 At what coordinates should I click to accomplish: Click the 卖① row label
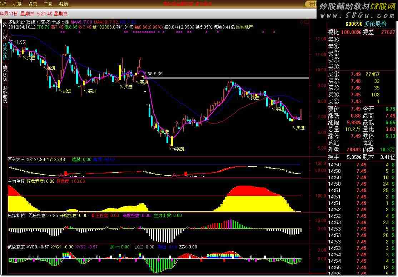point(334,67)
